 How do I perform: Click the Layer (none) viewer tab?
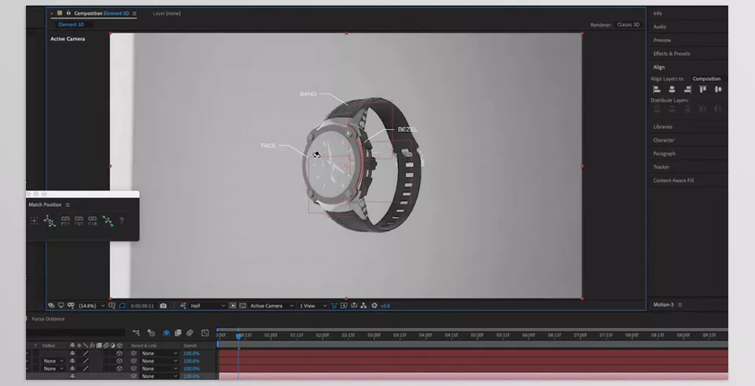[167, 13]
